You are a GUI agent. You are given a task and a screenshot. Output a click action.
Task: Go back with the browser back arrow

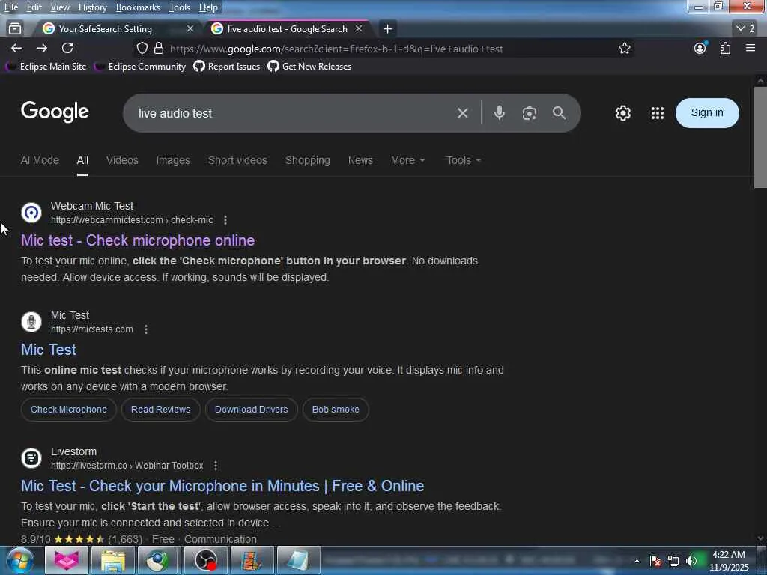16,48
